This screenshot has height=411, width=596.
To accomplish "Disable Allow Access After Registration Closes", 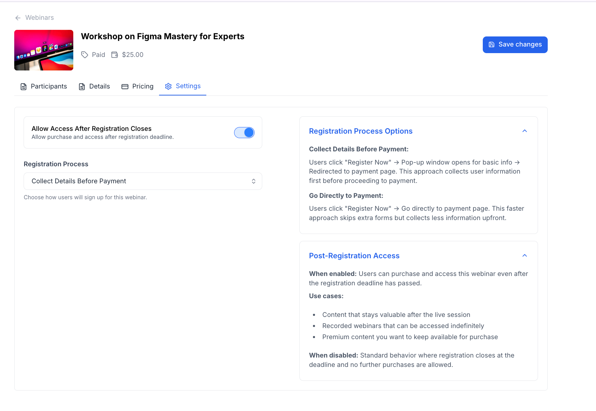I will (x=244, y=132).
